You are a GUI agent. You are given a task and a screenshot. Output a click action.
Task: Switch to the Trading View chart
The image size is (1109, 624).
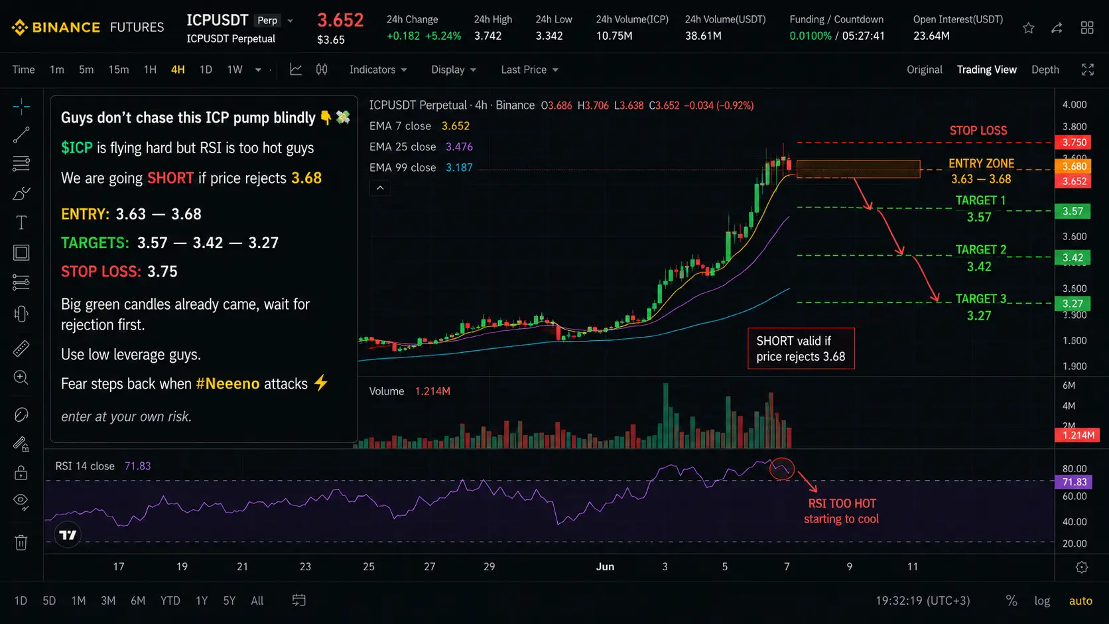[x=987, y=70]
